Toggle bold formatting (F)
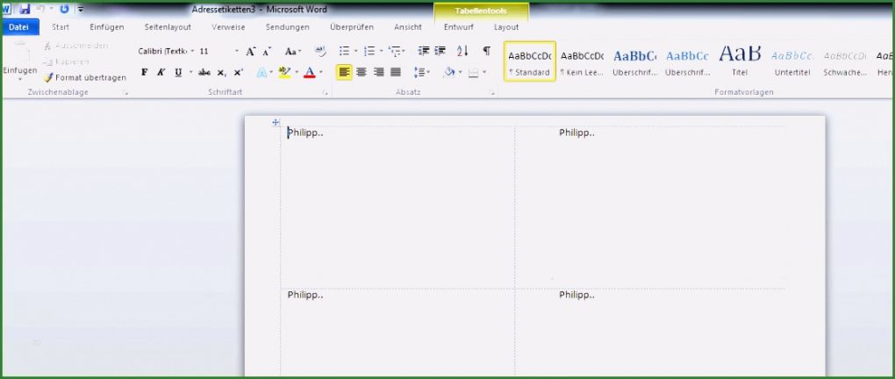 click(145, 73)
